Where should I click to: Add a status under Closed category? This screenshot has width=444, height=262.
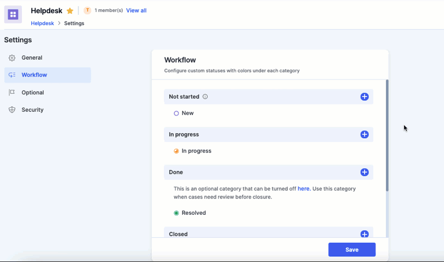[365, 234]
